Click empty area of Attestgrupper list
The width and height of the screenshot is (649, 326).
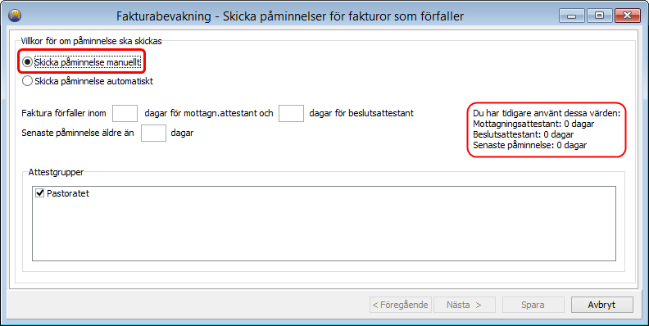[324, 232]
